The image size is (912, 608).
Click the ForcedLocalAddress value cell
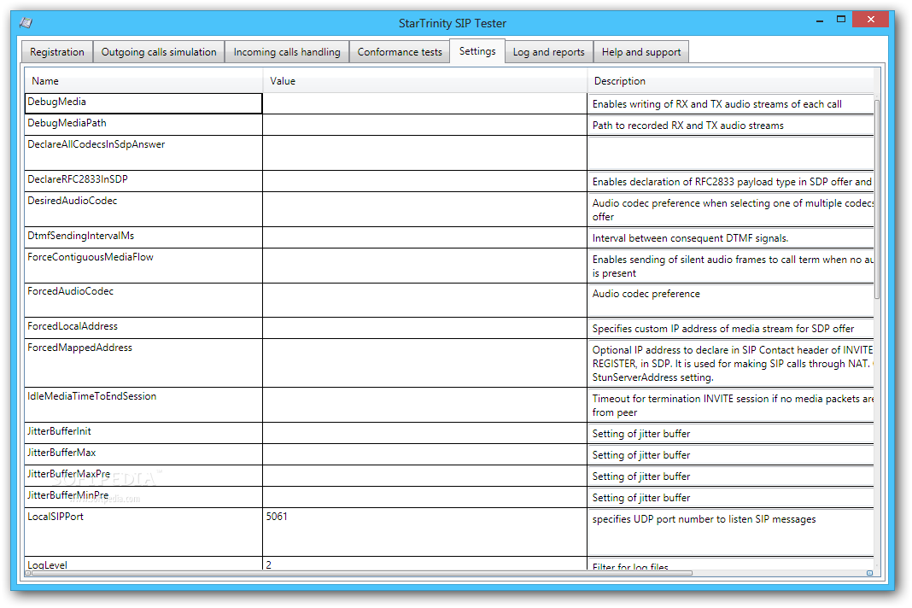424,328
